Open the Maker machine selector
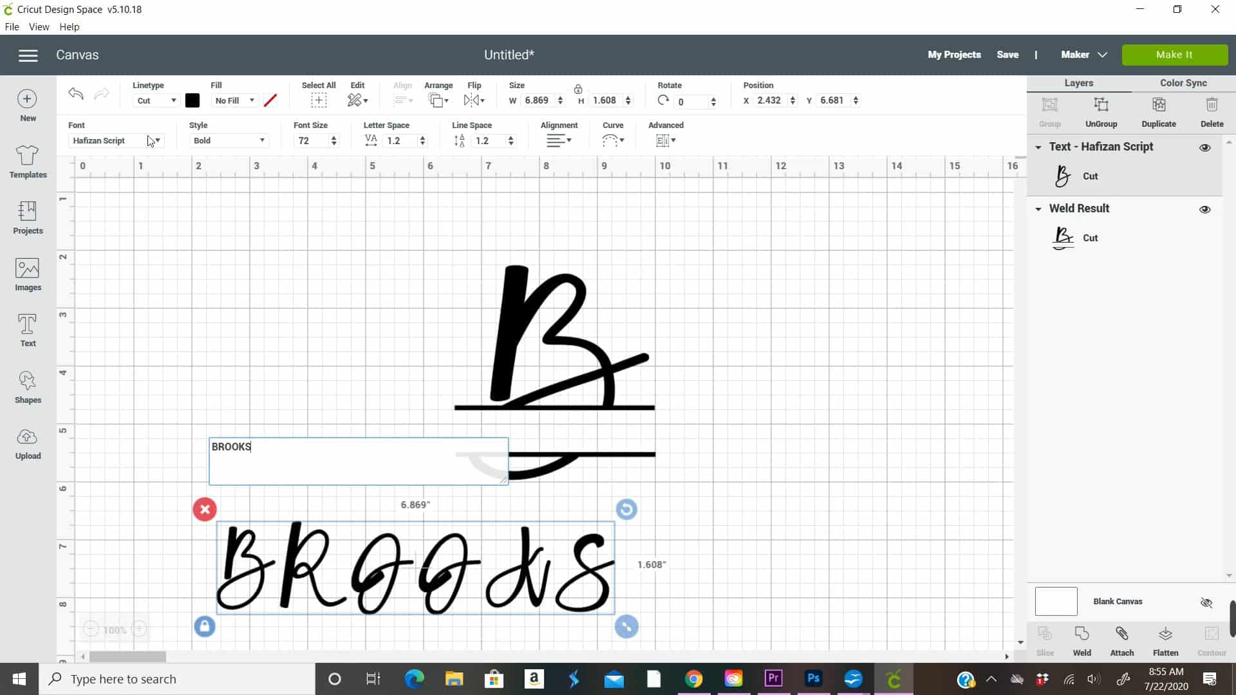The width and height of the screenshot is (1236, 695). (1084, 55)
